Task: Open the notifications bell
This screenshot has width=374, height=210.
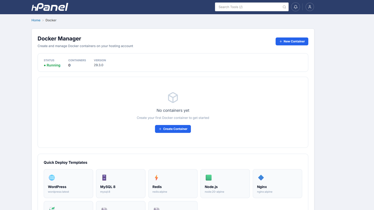Action: 296,7
